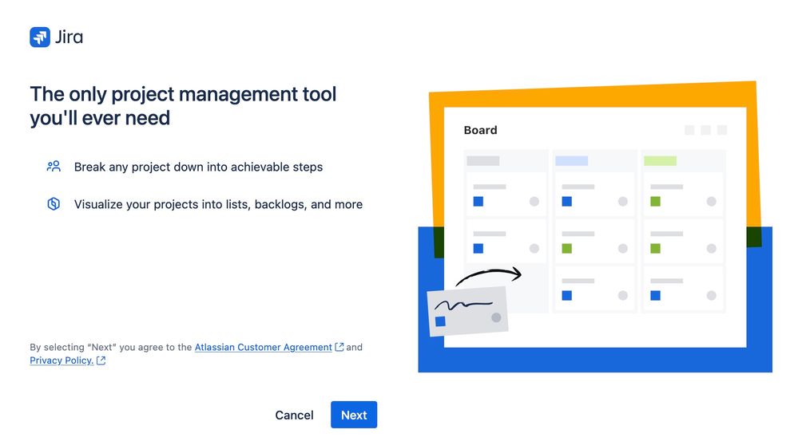Click the 'Jira' wordmark text

69,37
